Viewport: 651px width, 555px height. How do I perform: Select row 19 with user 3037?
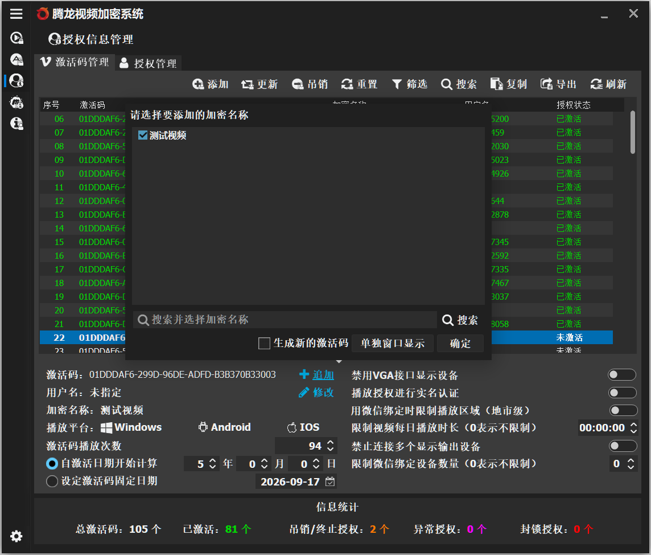[326, 297]
